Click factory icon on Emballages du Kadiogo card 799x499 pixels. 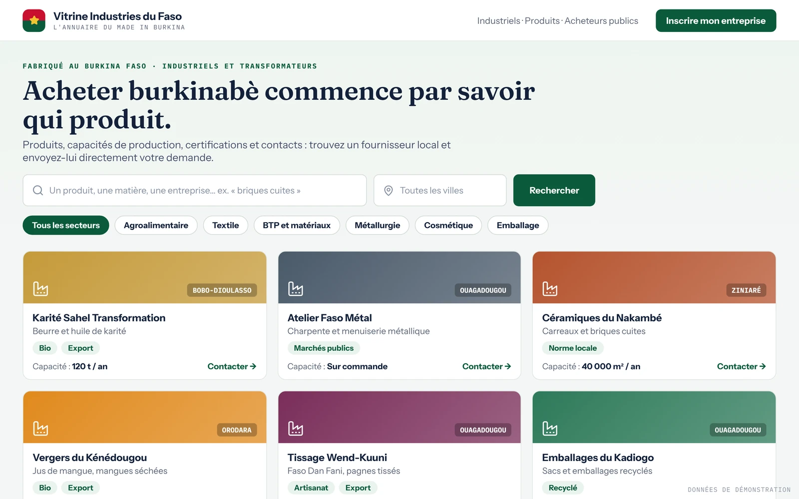[x=550, y=429]
